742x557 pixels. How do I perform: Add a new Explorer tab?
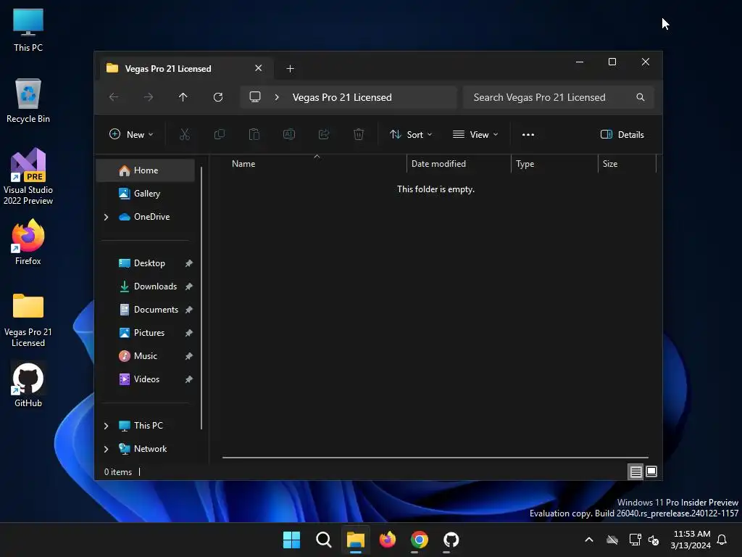[x=290, y=69]
